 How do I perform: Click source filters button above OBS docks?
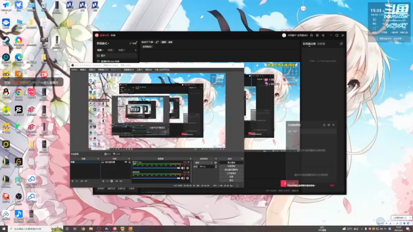[117, 154]
